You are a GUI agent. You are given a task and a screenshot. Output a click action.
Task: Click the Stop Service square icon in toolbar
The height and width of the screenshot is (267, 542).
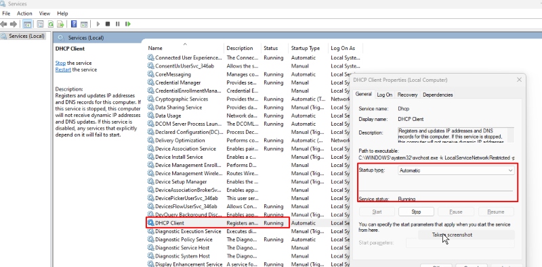(x=108, y=24)
